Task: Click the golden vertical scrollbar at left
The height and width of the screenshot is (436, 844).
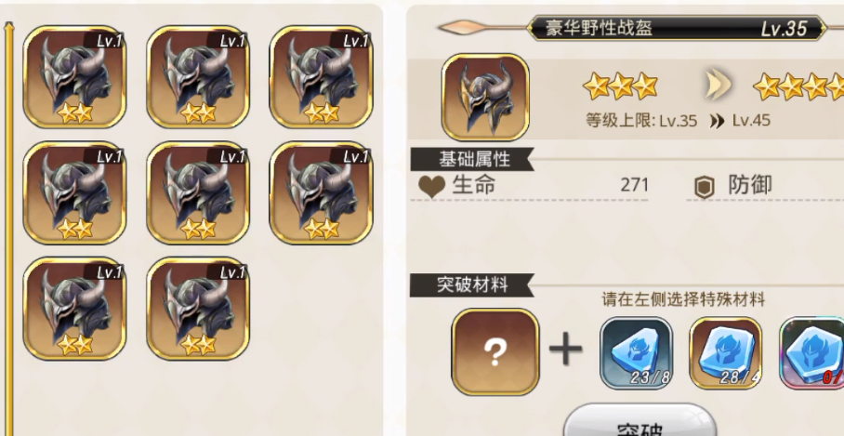Action: 8,229
